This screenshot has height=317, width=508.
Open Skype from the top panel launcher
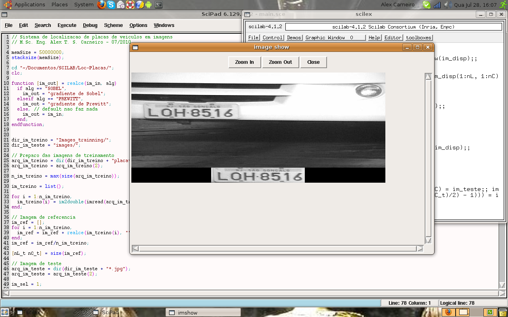pyautogui.click(x=111, y=5)
